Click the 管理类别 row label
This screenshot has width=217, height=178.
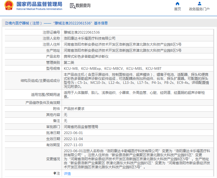(53, 63)
